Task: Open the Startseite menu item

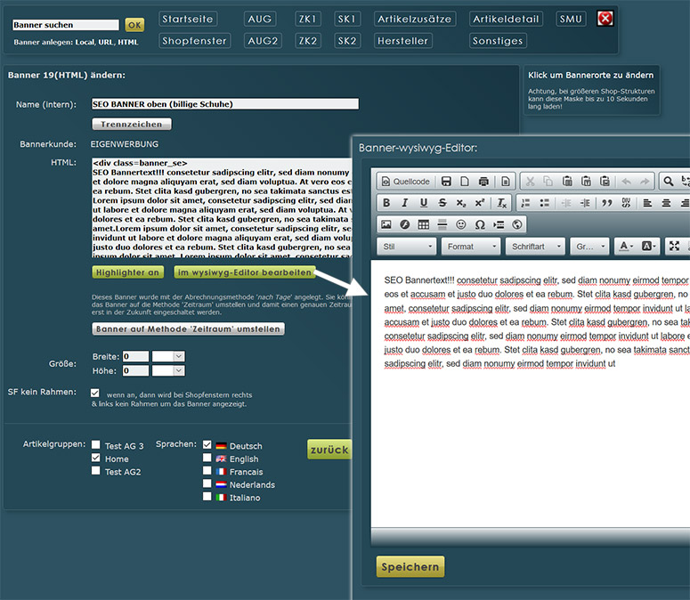Action: tap(188, 19)
